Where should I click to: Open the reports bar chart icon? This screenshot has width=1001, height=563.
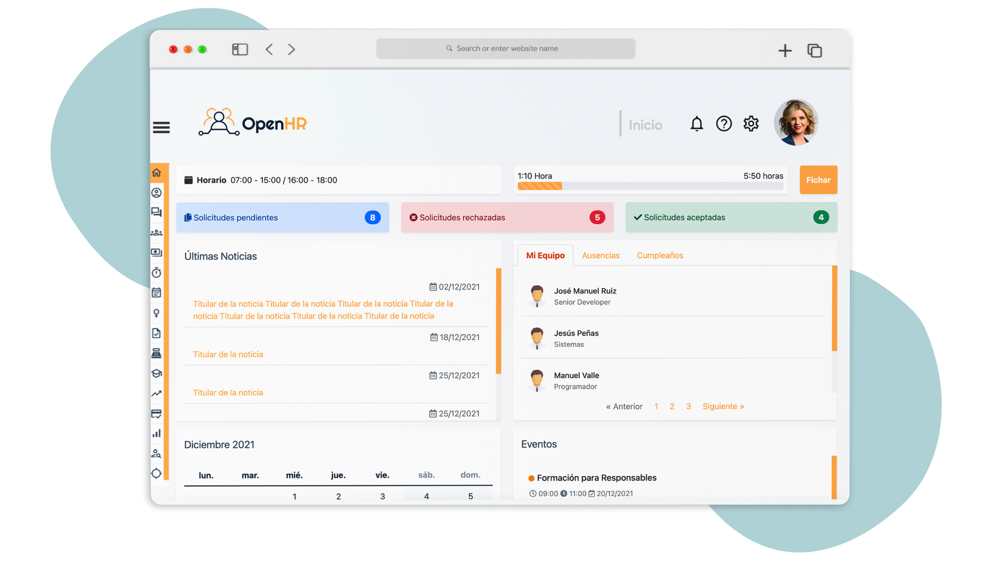(156, 433)
